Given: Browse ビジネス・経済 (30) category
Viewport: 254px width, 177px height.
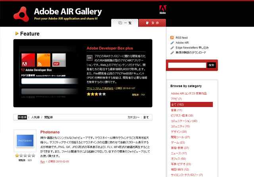Looking at the screenshot, I should [182, 115].
